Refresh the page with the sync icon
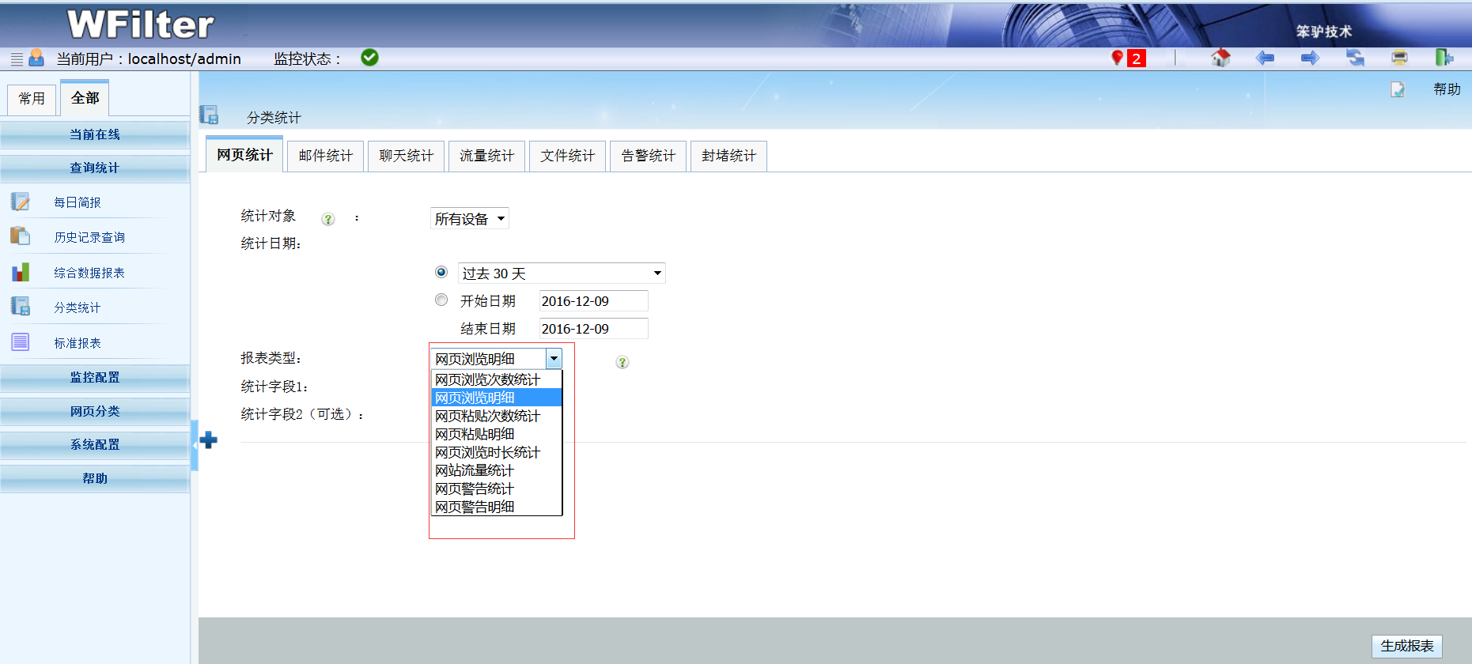The image size is (1472, 664). coord(1355,58)
